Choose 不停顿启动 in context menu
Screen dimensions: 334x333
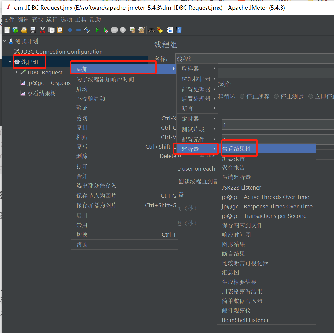[124, 98]
